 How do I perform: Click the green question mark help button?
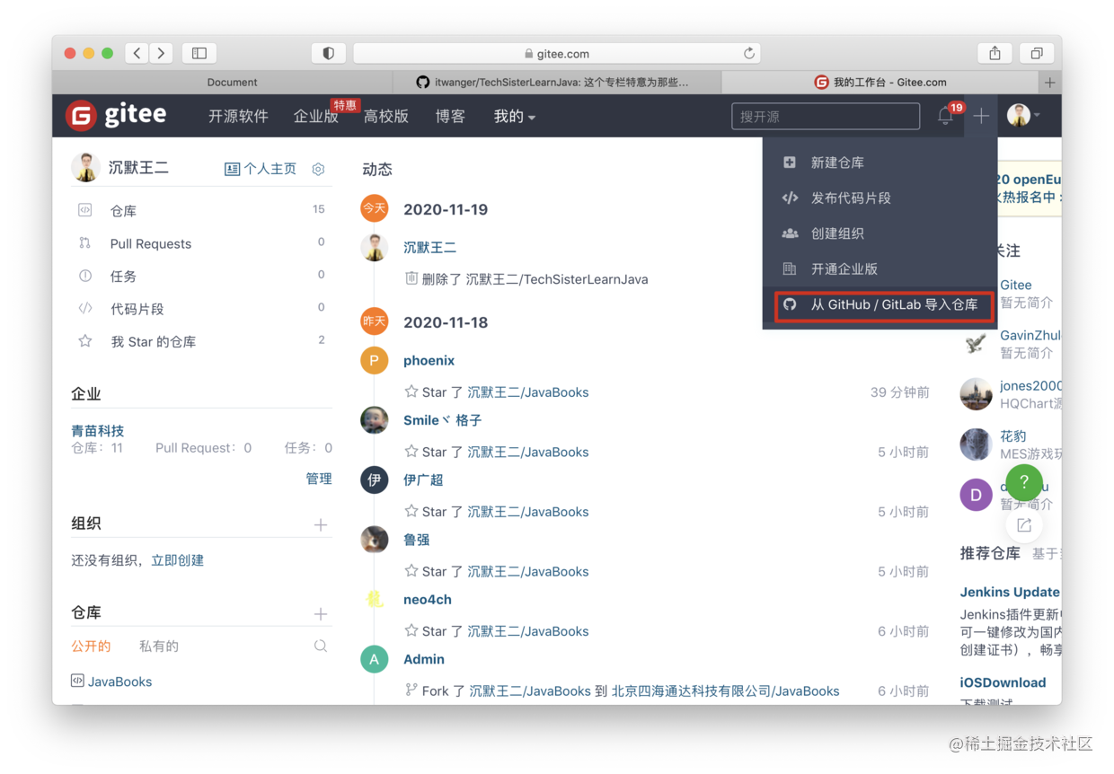[1023, 482]
